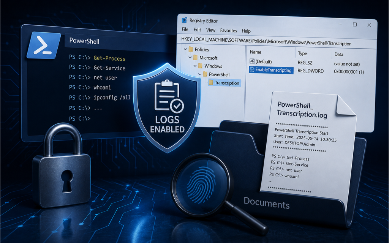This screenshot has height=243, width=389.
Task: Click the PowerShell window title text
Action: point(84,41)
